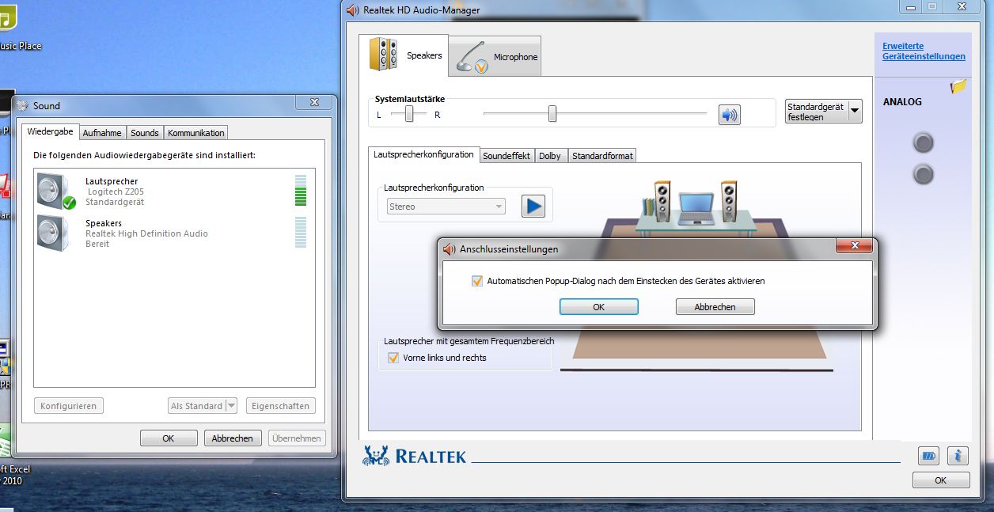
Task: Switch to the Soundeffekt tab
Action: 506,156
